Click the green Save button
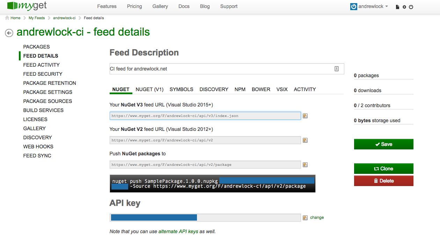This screenshot has height=237, width=440. [384, 144]
